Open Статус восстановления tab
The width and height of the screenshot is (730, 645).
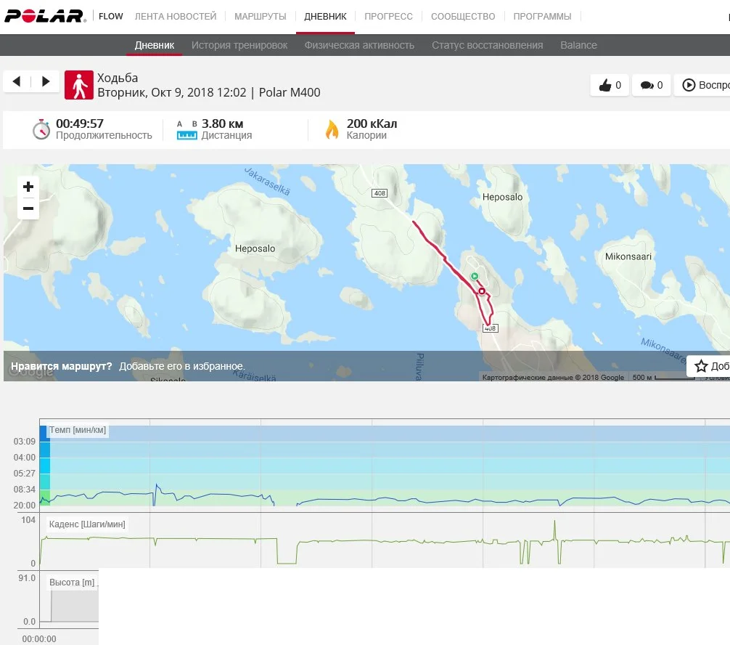pos(487,45)
